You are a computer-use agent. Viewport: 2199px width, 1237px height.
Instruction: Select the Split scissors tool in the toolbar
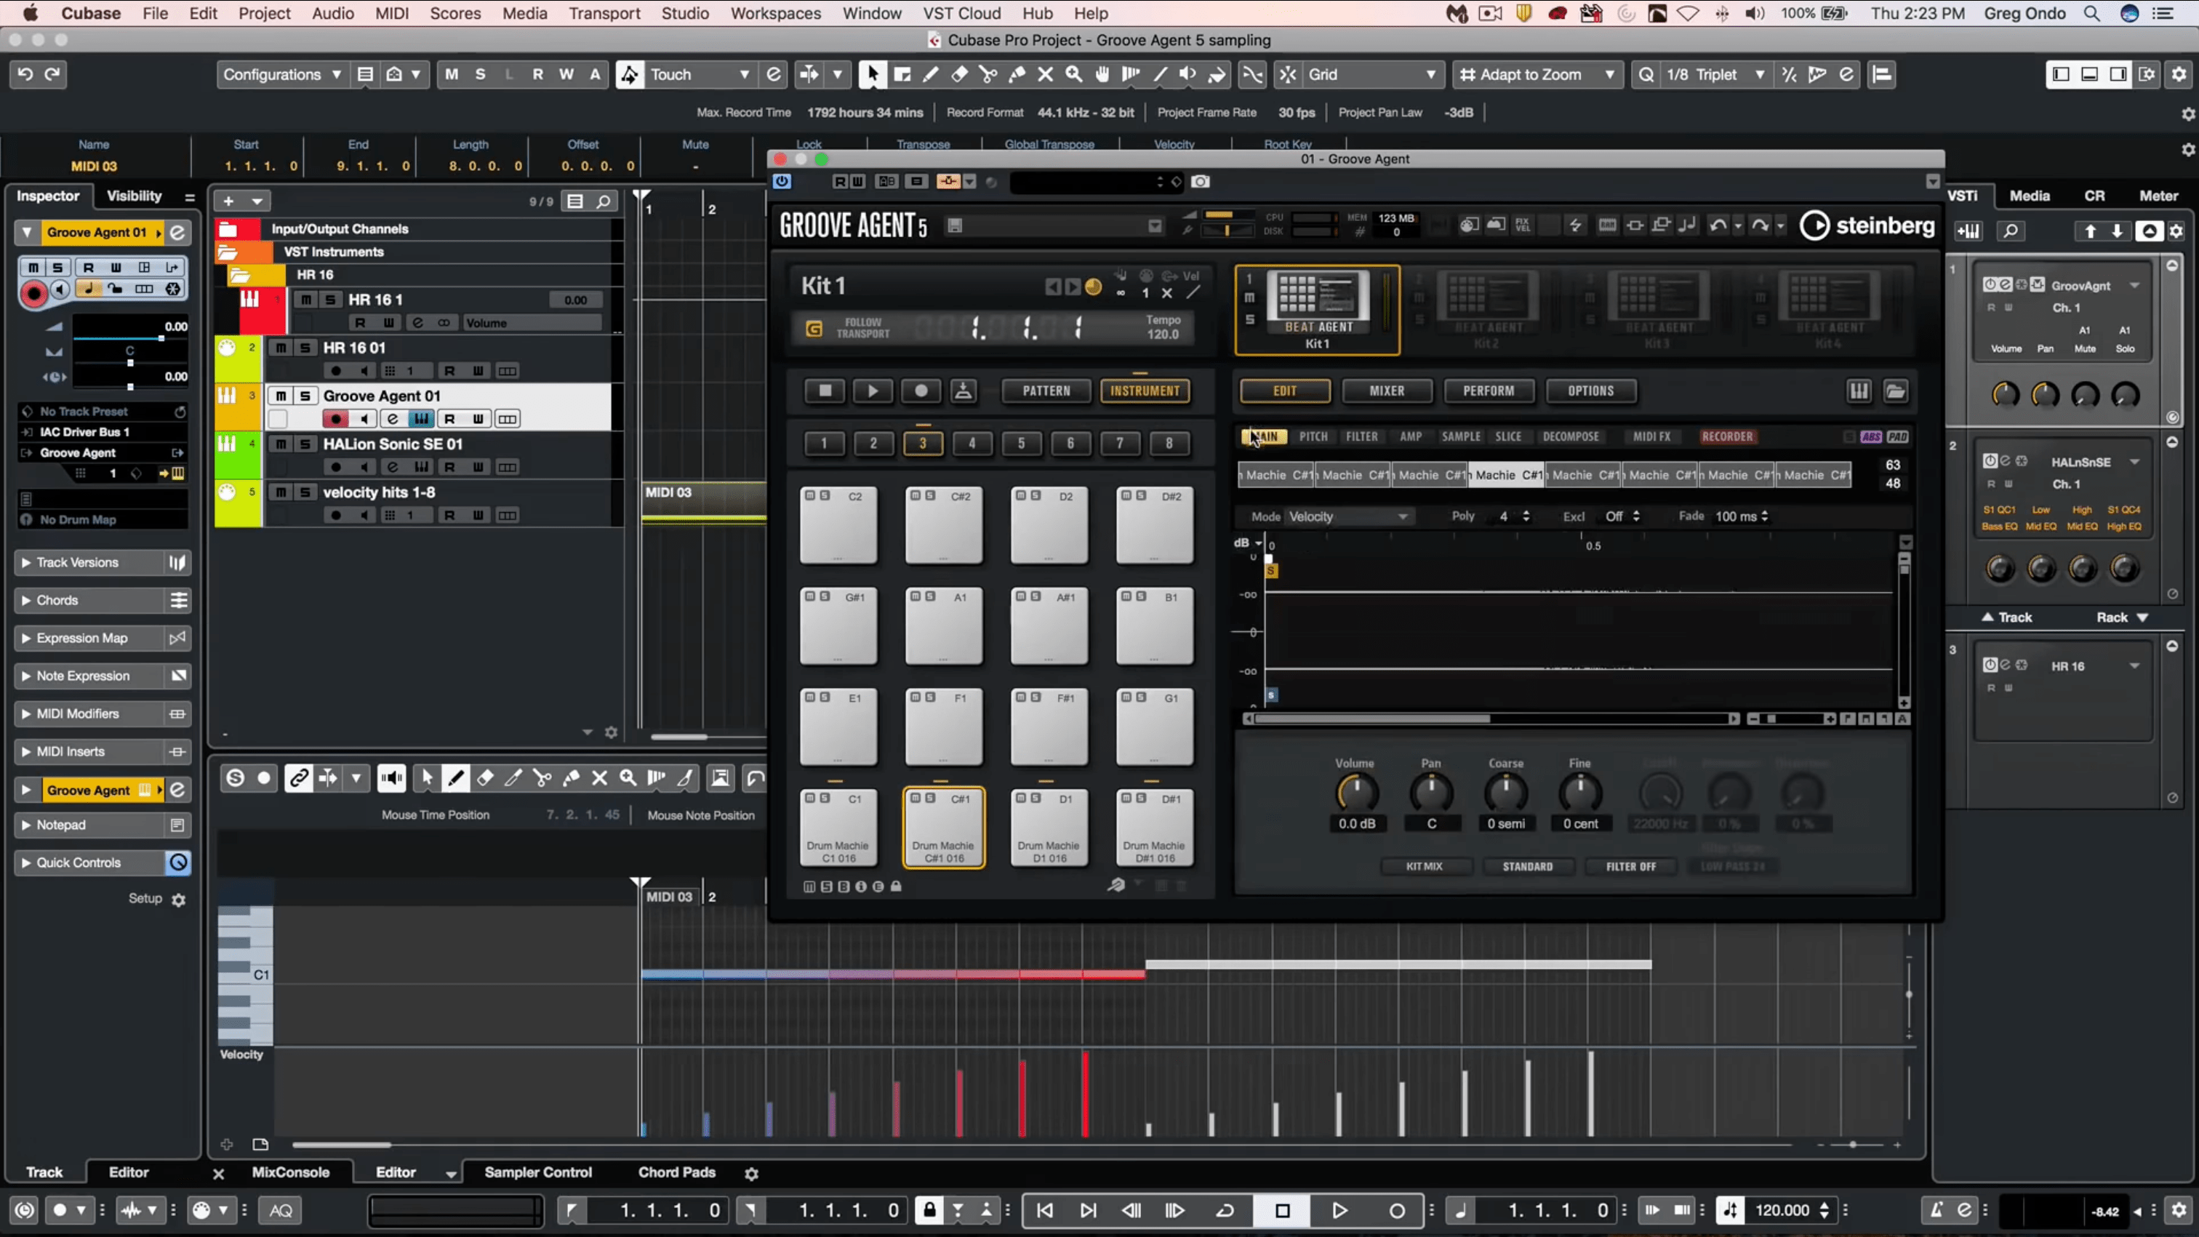tap(988, 75)
